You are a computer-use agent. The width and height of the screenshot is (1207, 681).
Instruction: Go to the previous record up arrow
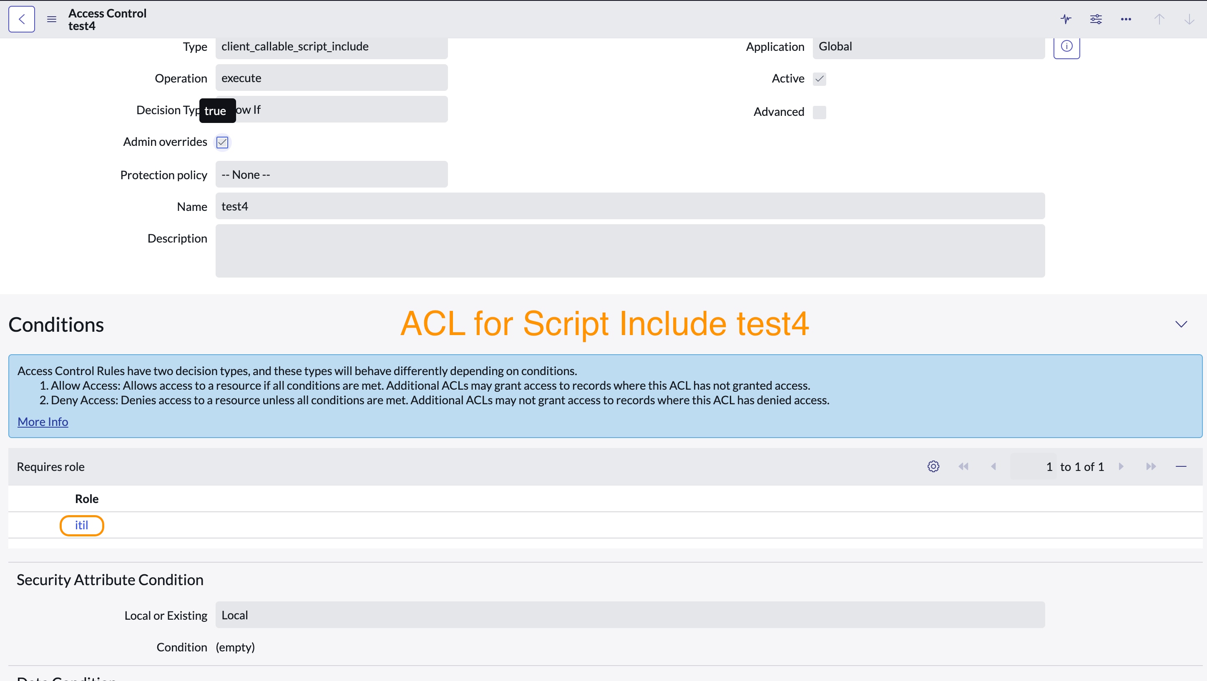[1159, 19]
